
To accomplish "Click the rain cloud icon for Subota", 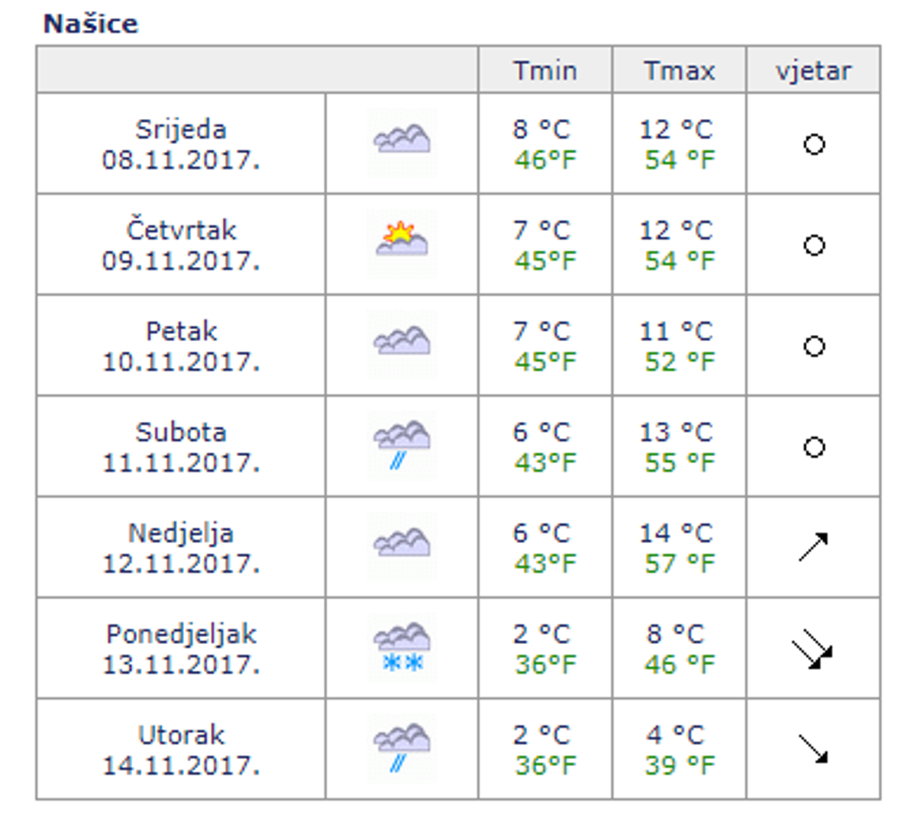I will click(402, 444).
